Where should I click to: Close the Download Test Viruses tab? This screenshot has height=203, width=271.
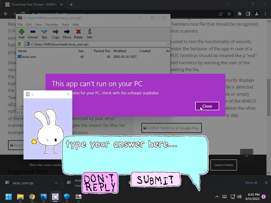[x=61, y=5]
